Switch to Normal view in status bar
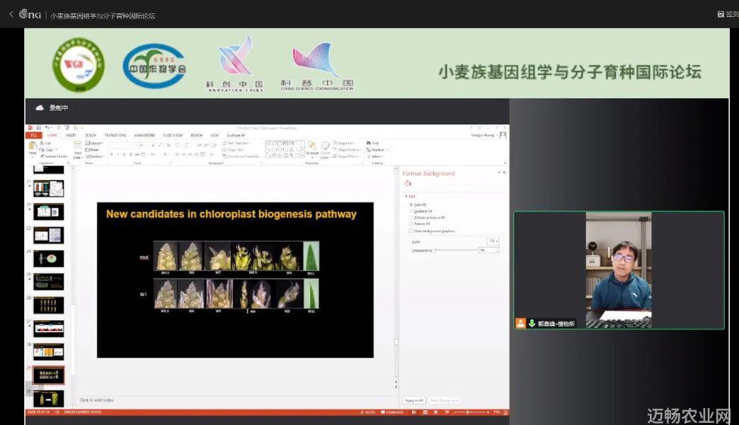This screenshot has height=425, width=739. pyautogui.click(x=414, y=412)
